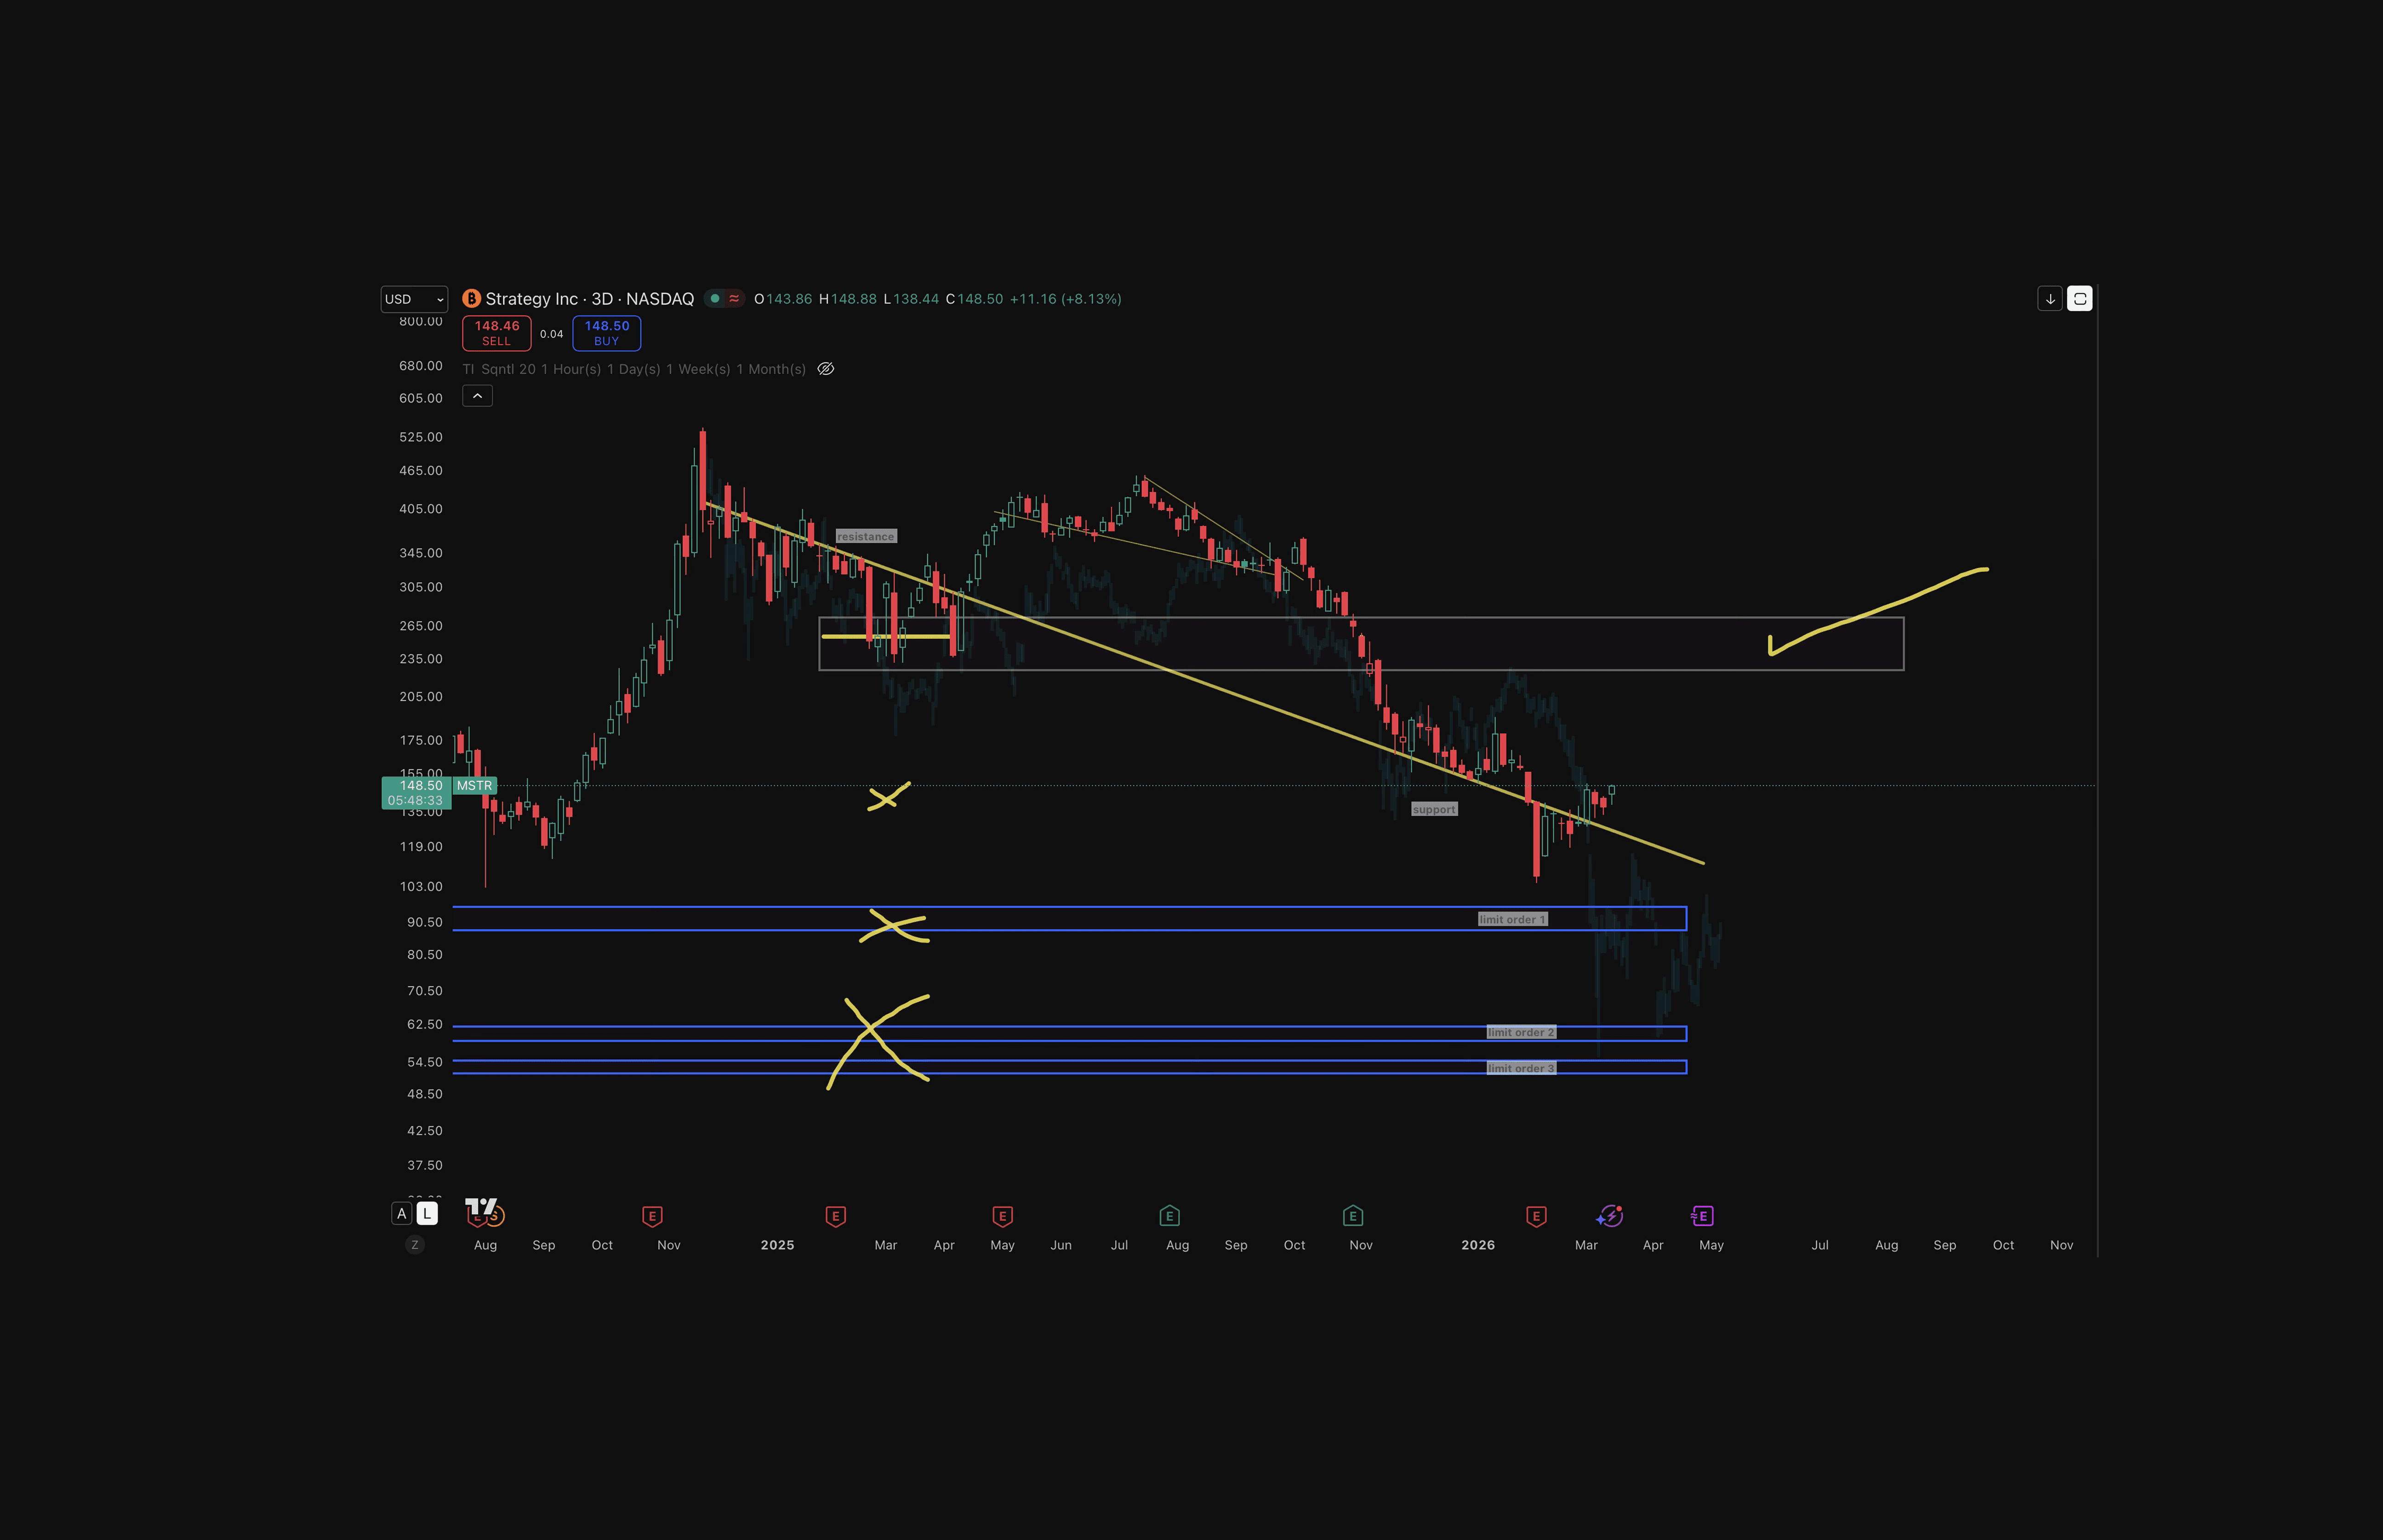Click the TradingView logo icon
Viewport: 2383px width, 1540px height.
[x=480, y=1206]
